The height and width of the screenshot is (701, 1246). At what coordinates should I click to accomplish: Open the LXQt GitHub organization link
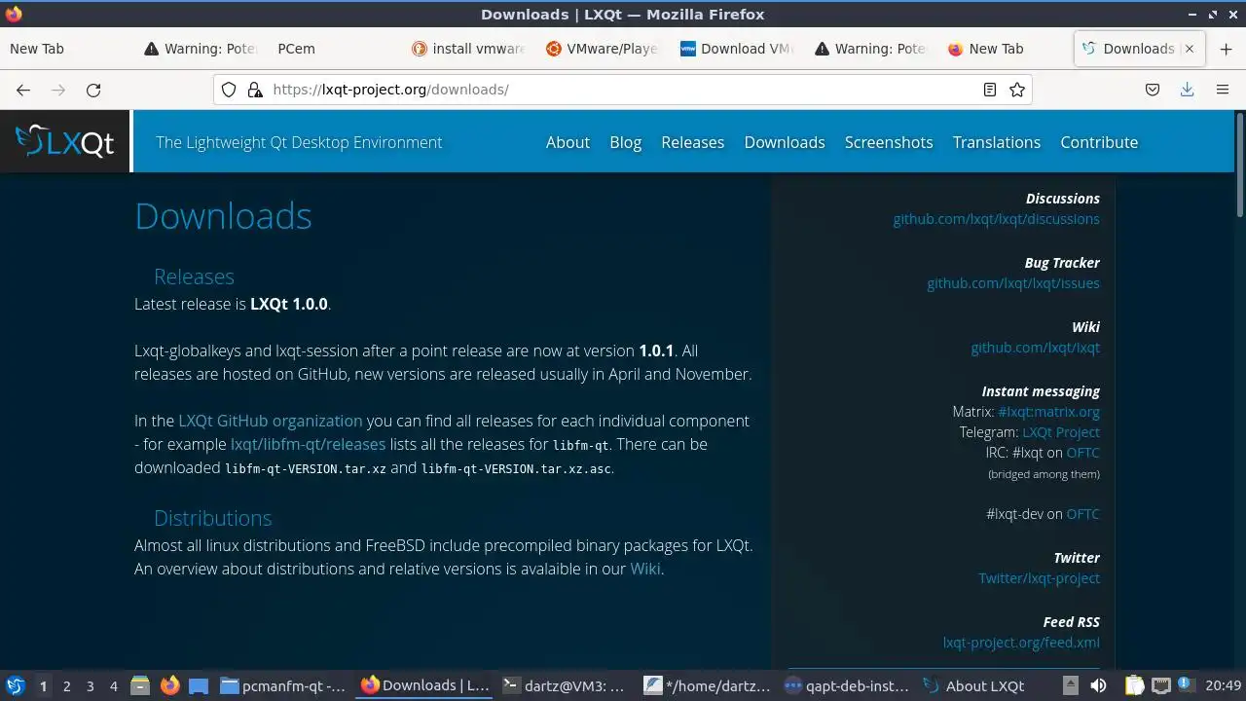coord(270,421)
